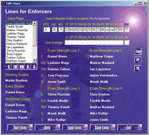Viewport: 149px width, 135px height.
Task: Filter the player list by G position
Action: [34, 67]
